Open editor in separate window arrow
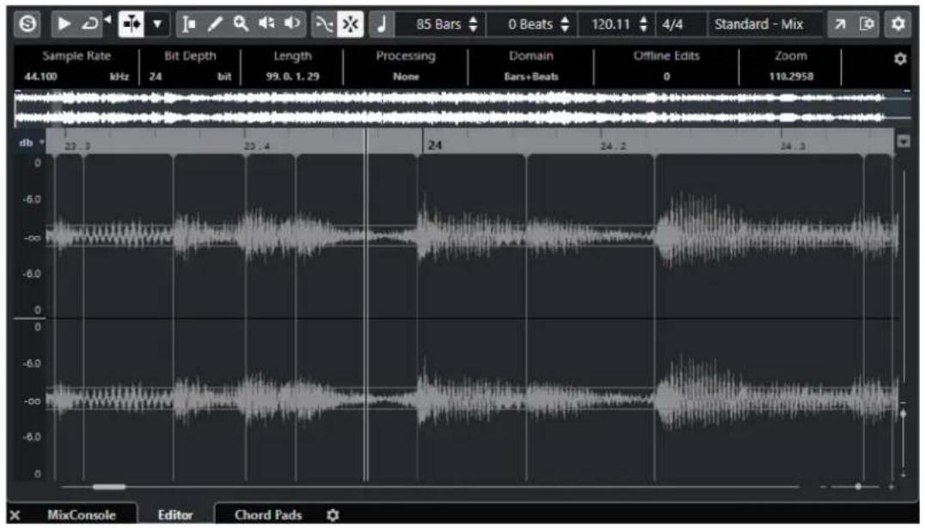Viewport: 925px width, 528px height. point(839,24)
